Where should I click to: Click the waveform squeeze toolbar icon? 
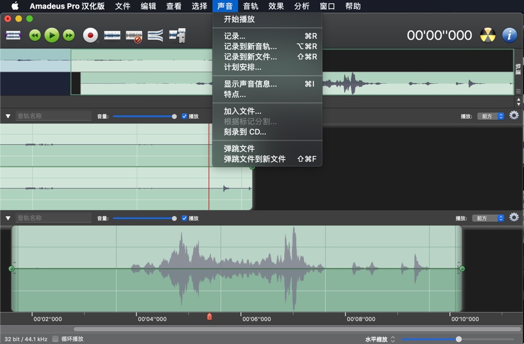pos(155,35)
